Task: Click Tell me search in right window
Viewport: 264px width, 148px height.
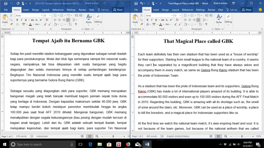Action: click(x=232, y=10)
